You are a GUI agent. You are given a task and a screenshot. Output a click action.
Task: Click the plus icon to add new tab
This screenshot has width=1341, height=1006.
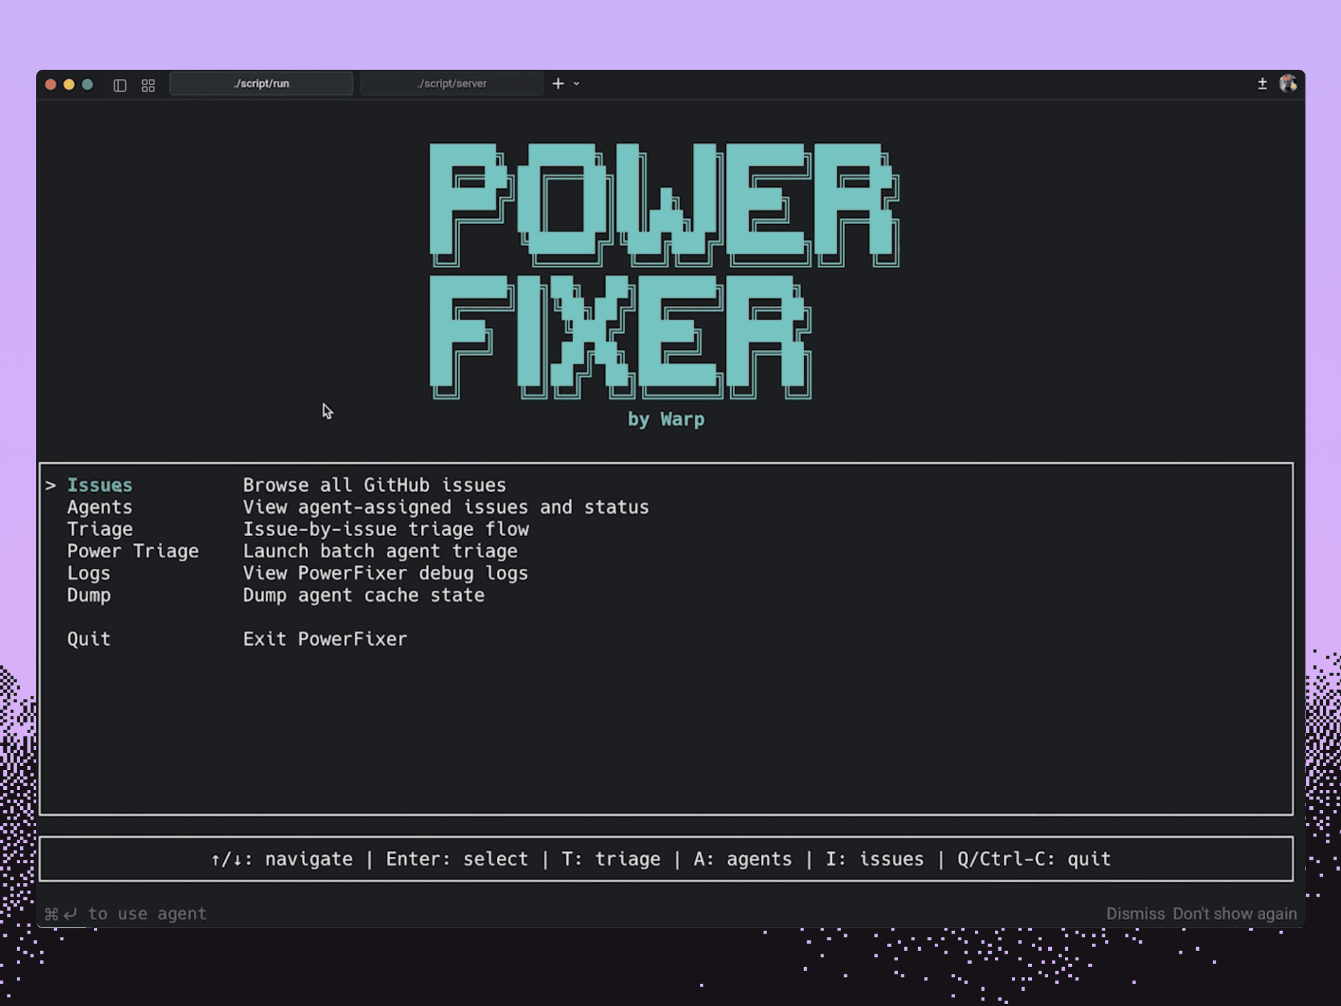[558, 84]
